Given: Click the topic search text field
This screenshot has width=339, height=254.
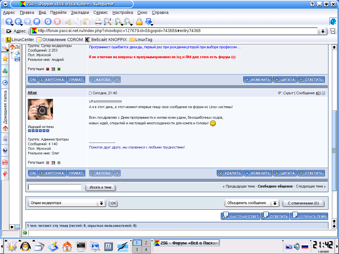Looking at the screenshot, I should coord(55,187).
